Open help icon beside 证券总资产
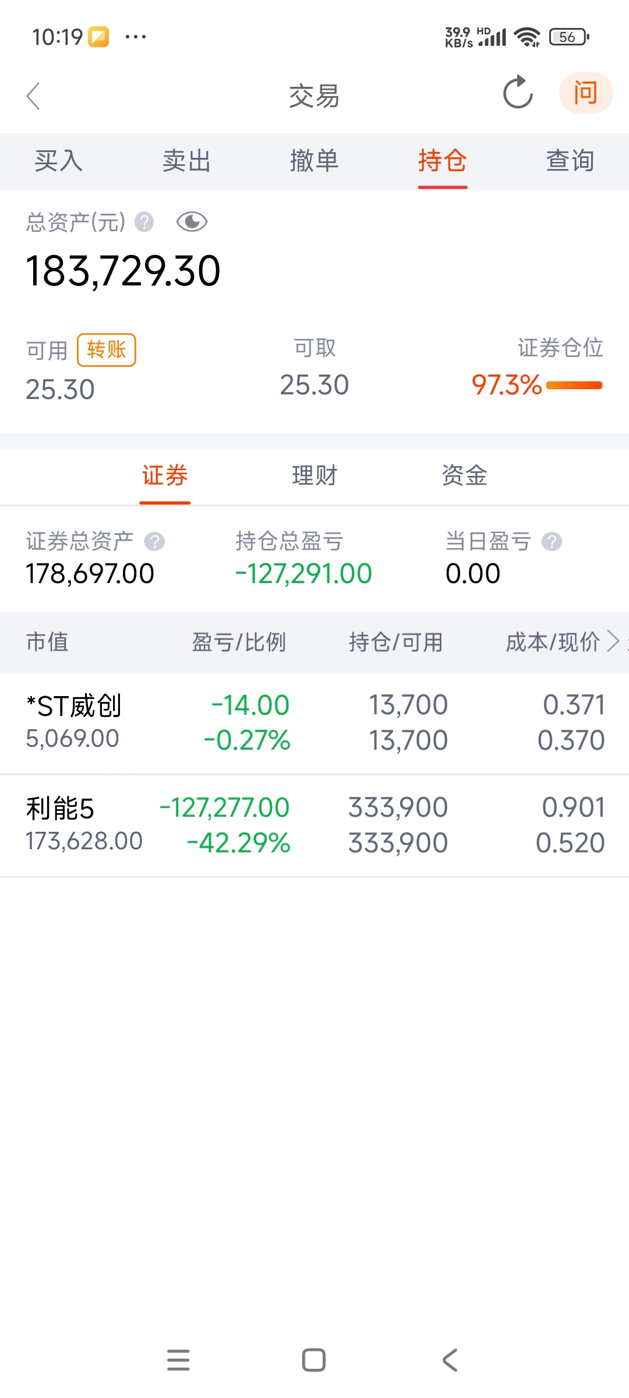 (154, 542)
